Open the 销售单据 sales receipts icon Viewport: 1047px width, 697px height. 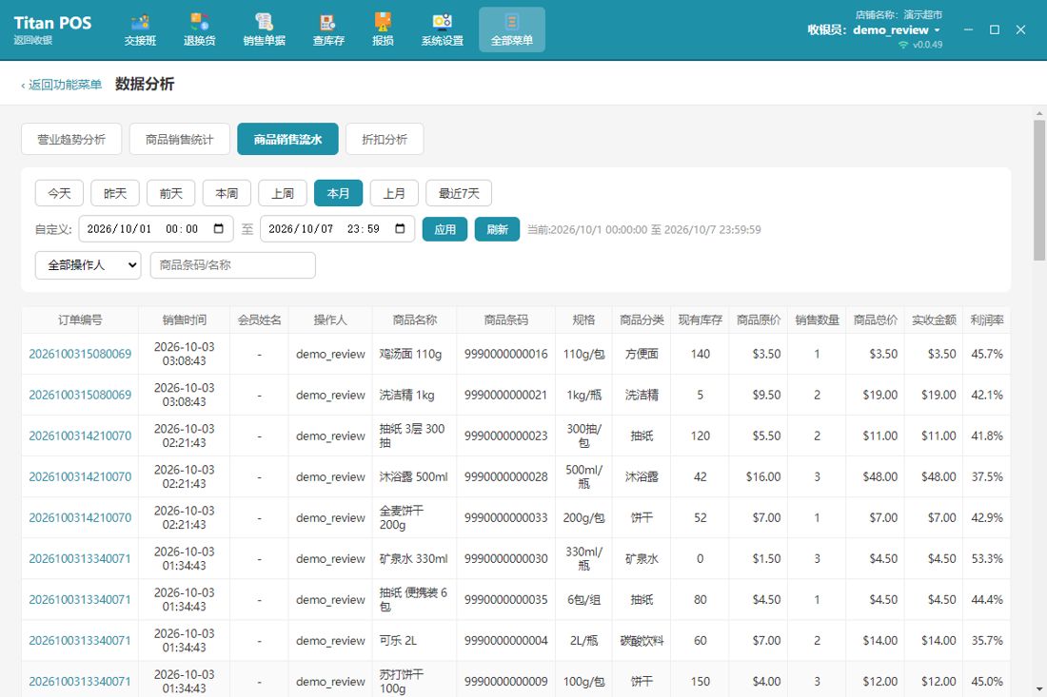(x=265, y=30)
